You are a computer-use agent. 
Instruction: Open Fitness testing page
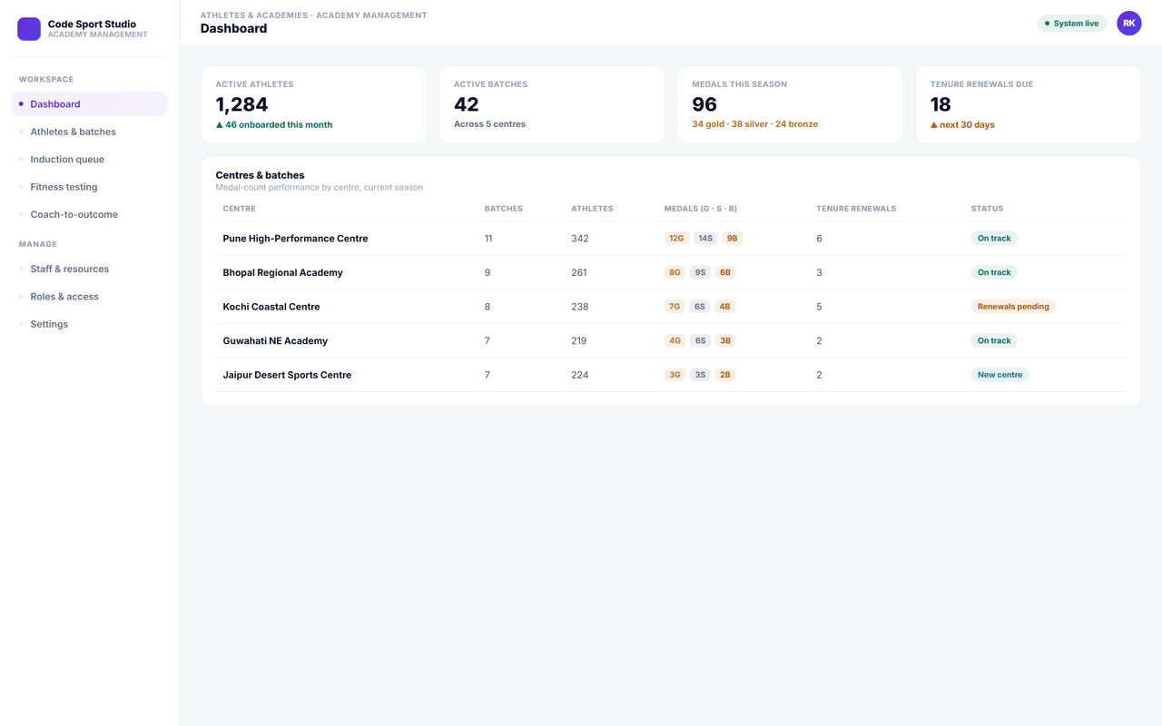[x=90, y=187]
